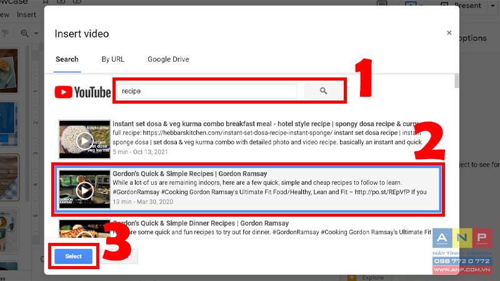
Task: Click the YouTube logo
Action: pos(82,92)
